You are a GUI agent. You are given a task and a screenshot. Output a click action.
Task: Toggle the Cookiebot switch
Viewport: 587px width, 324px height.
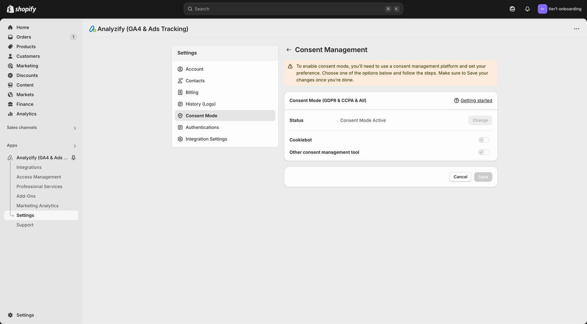click(x=484, y=140)
